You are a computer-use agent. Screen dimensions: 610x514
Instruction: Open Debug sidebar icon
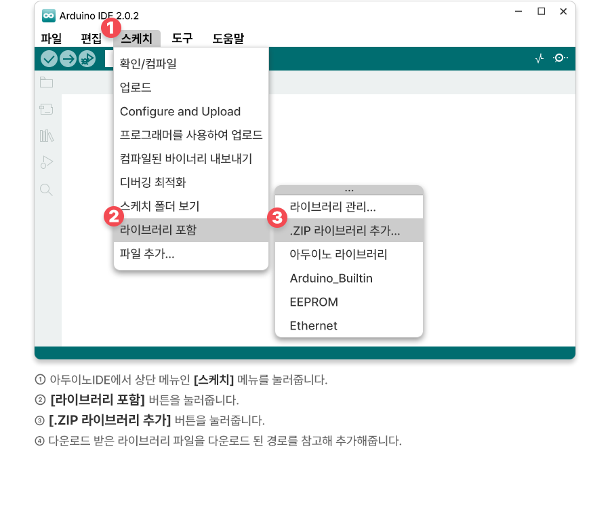(x=46, y=162)
